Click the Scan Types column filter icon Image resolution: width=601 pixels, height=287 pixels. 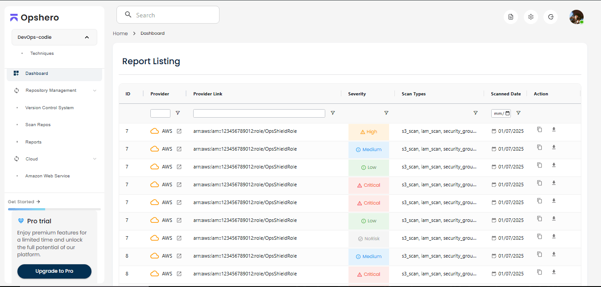point(475,113)
